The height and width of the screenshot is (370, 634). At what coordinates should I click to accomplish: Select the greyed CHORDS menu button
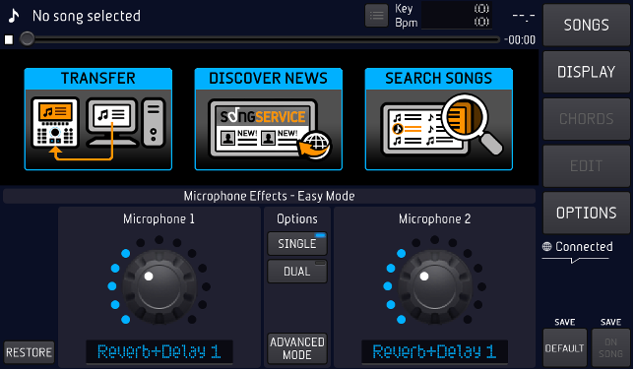[587, 119]
